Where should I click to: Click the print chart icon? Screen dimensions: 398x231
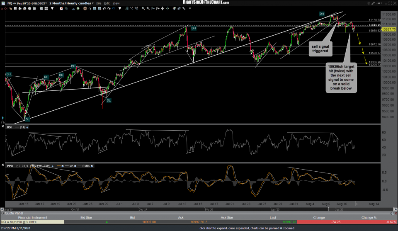tap(20, 8)
